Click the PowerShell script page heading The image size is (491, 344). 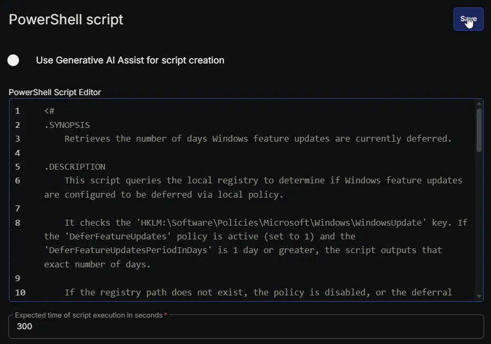tap(66, 20)
